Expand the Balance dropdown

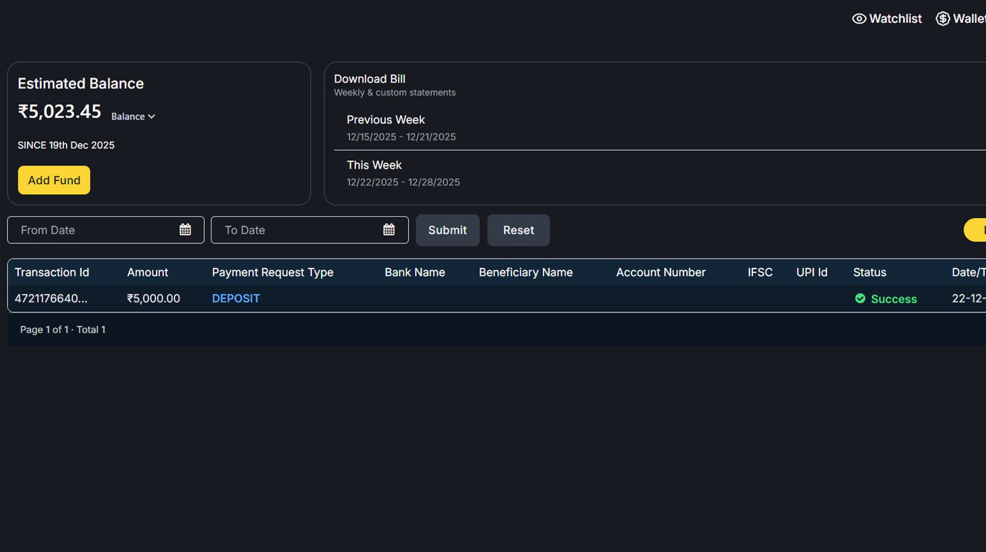(133, 116)
